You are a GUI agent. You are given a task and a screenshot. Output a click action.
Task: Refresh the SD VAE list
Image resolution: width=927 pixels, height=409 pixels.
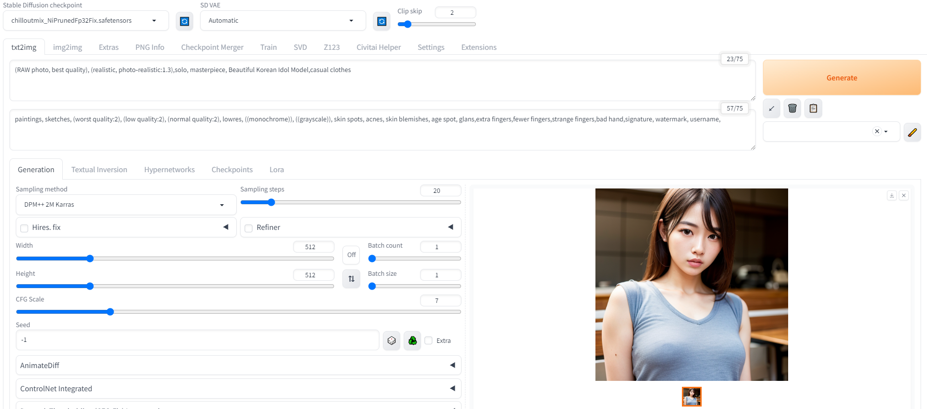381,21
